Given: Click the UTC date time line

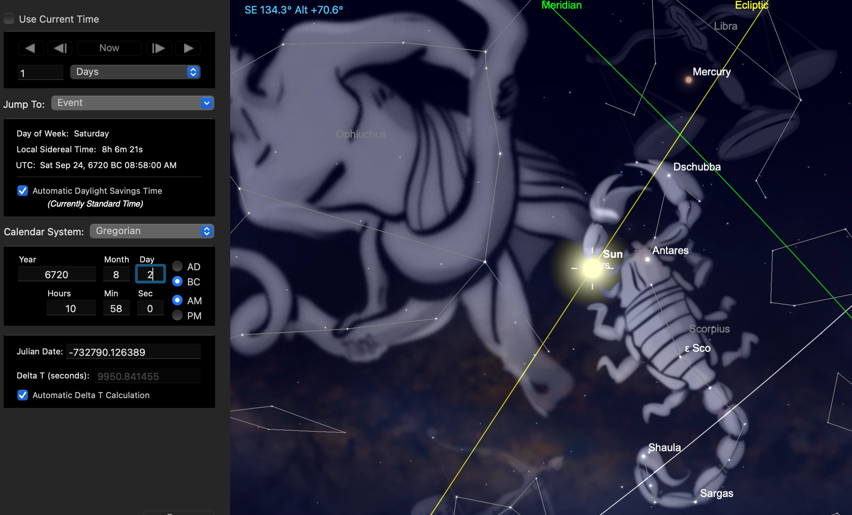Looking at the screenshot, I should (x=96, y=165).
